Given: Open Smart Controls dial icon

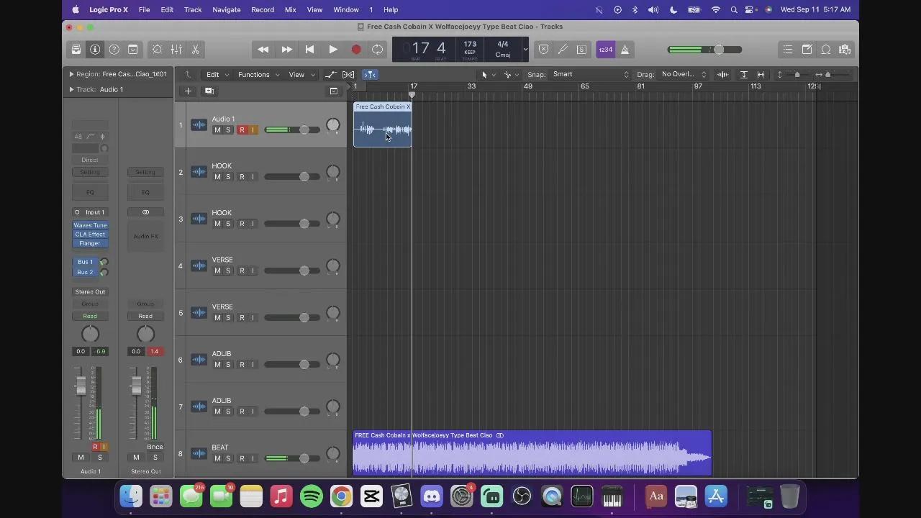Looking at the screenshot, I should click(157, 50).
